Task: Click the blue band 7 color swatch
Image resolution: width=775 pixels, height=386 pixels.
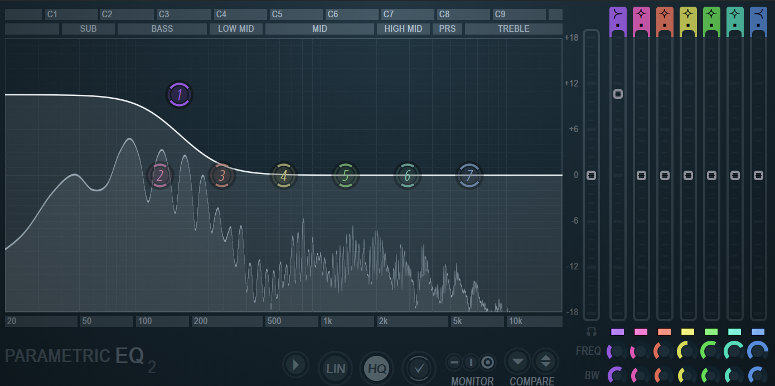Action: pos(758,332)
